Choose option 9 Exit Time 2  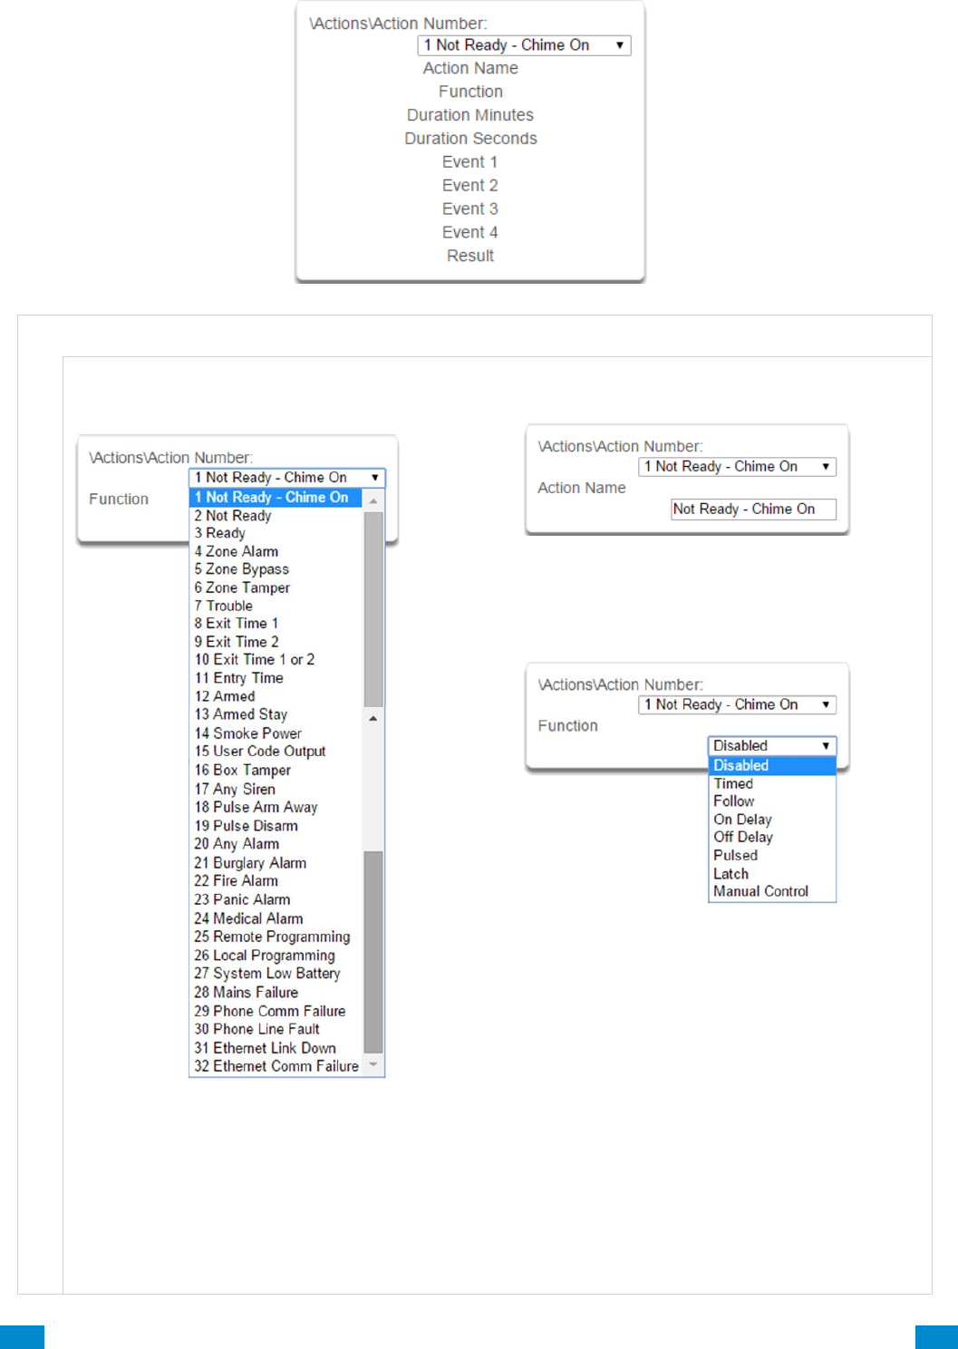pyautogui.click(x=276, y=642)
